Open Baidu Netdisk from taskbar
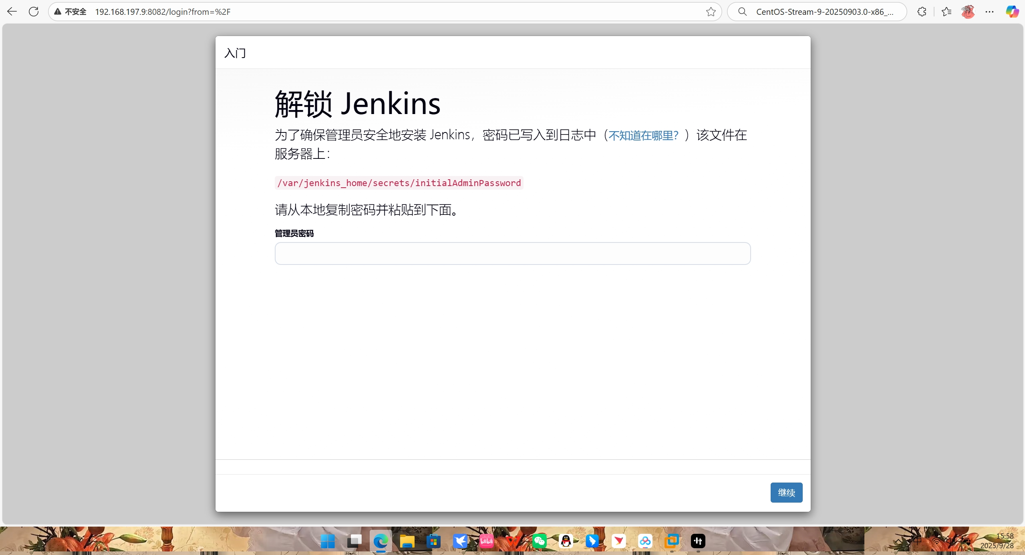The height and width of the screenshot is (555, 1025). (645, 541)
